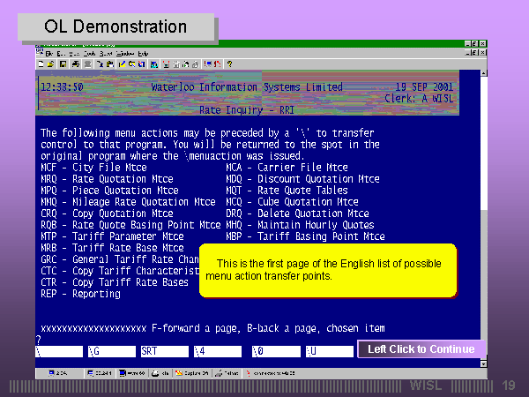Click the Help question mark icon
Image resolution: width=529 pixels, height=397 pixels.
[230, 64]
